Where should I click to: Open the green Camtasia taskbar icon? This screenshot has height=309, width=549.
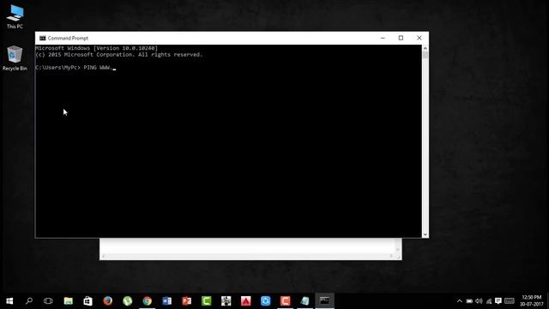point(206,301)
